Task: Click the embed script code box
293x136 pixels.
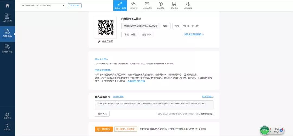Action: pyautogui.click(x=154, y=105)
